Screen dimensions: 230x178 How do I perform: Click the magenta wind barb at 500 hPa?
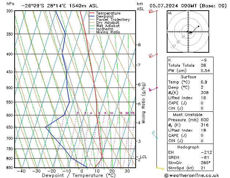tap(153, 89)
